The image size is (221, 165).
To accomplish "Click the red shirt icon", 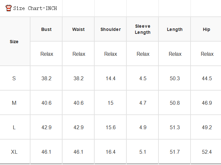I will click(x=8, y=8).
